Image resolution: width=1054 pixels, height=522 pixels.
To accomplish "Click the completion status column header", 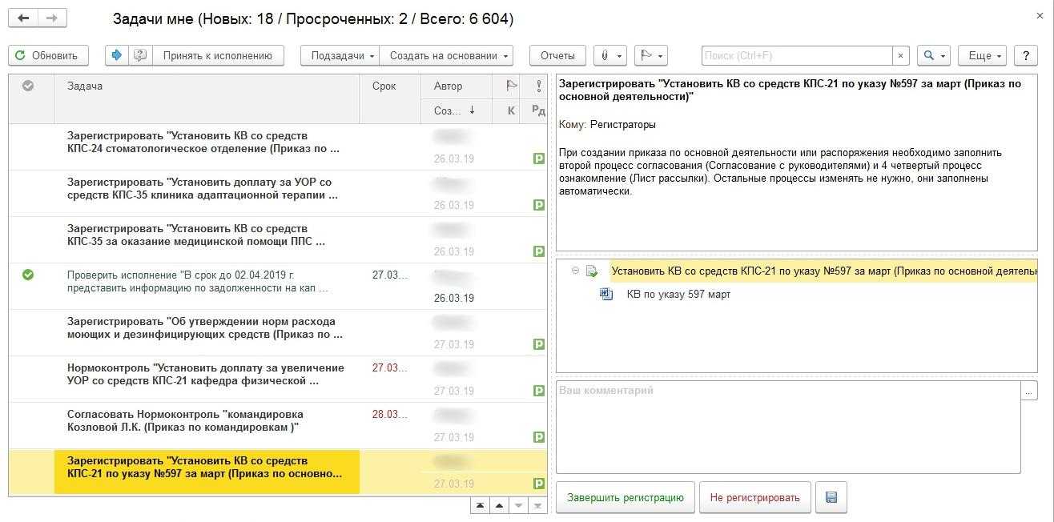I will 28,86.
